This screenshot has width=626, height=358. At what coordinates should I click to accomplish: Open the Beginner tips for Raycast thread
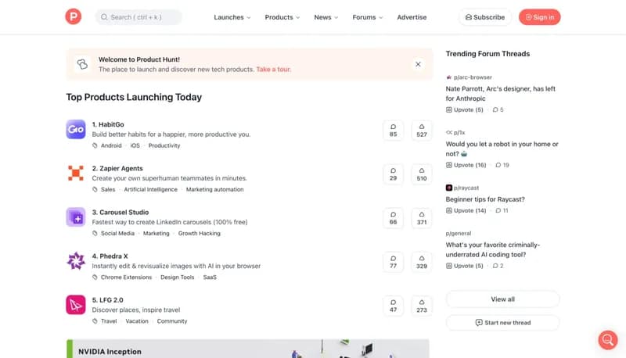click(485, 199)
